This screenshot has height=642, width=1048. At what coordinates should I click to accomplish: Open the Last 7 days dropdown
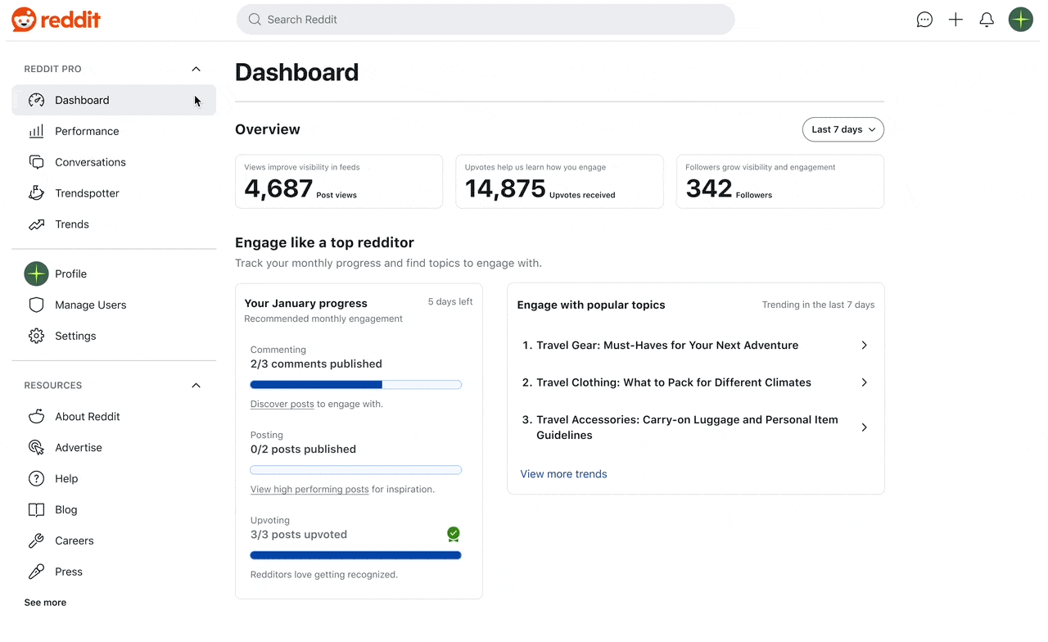[842, 129]
